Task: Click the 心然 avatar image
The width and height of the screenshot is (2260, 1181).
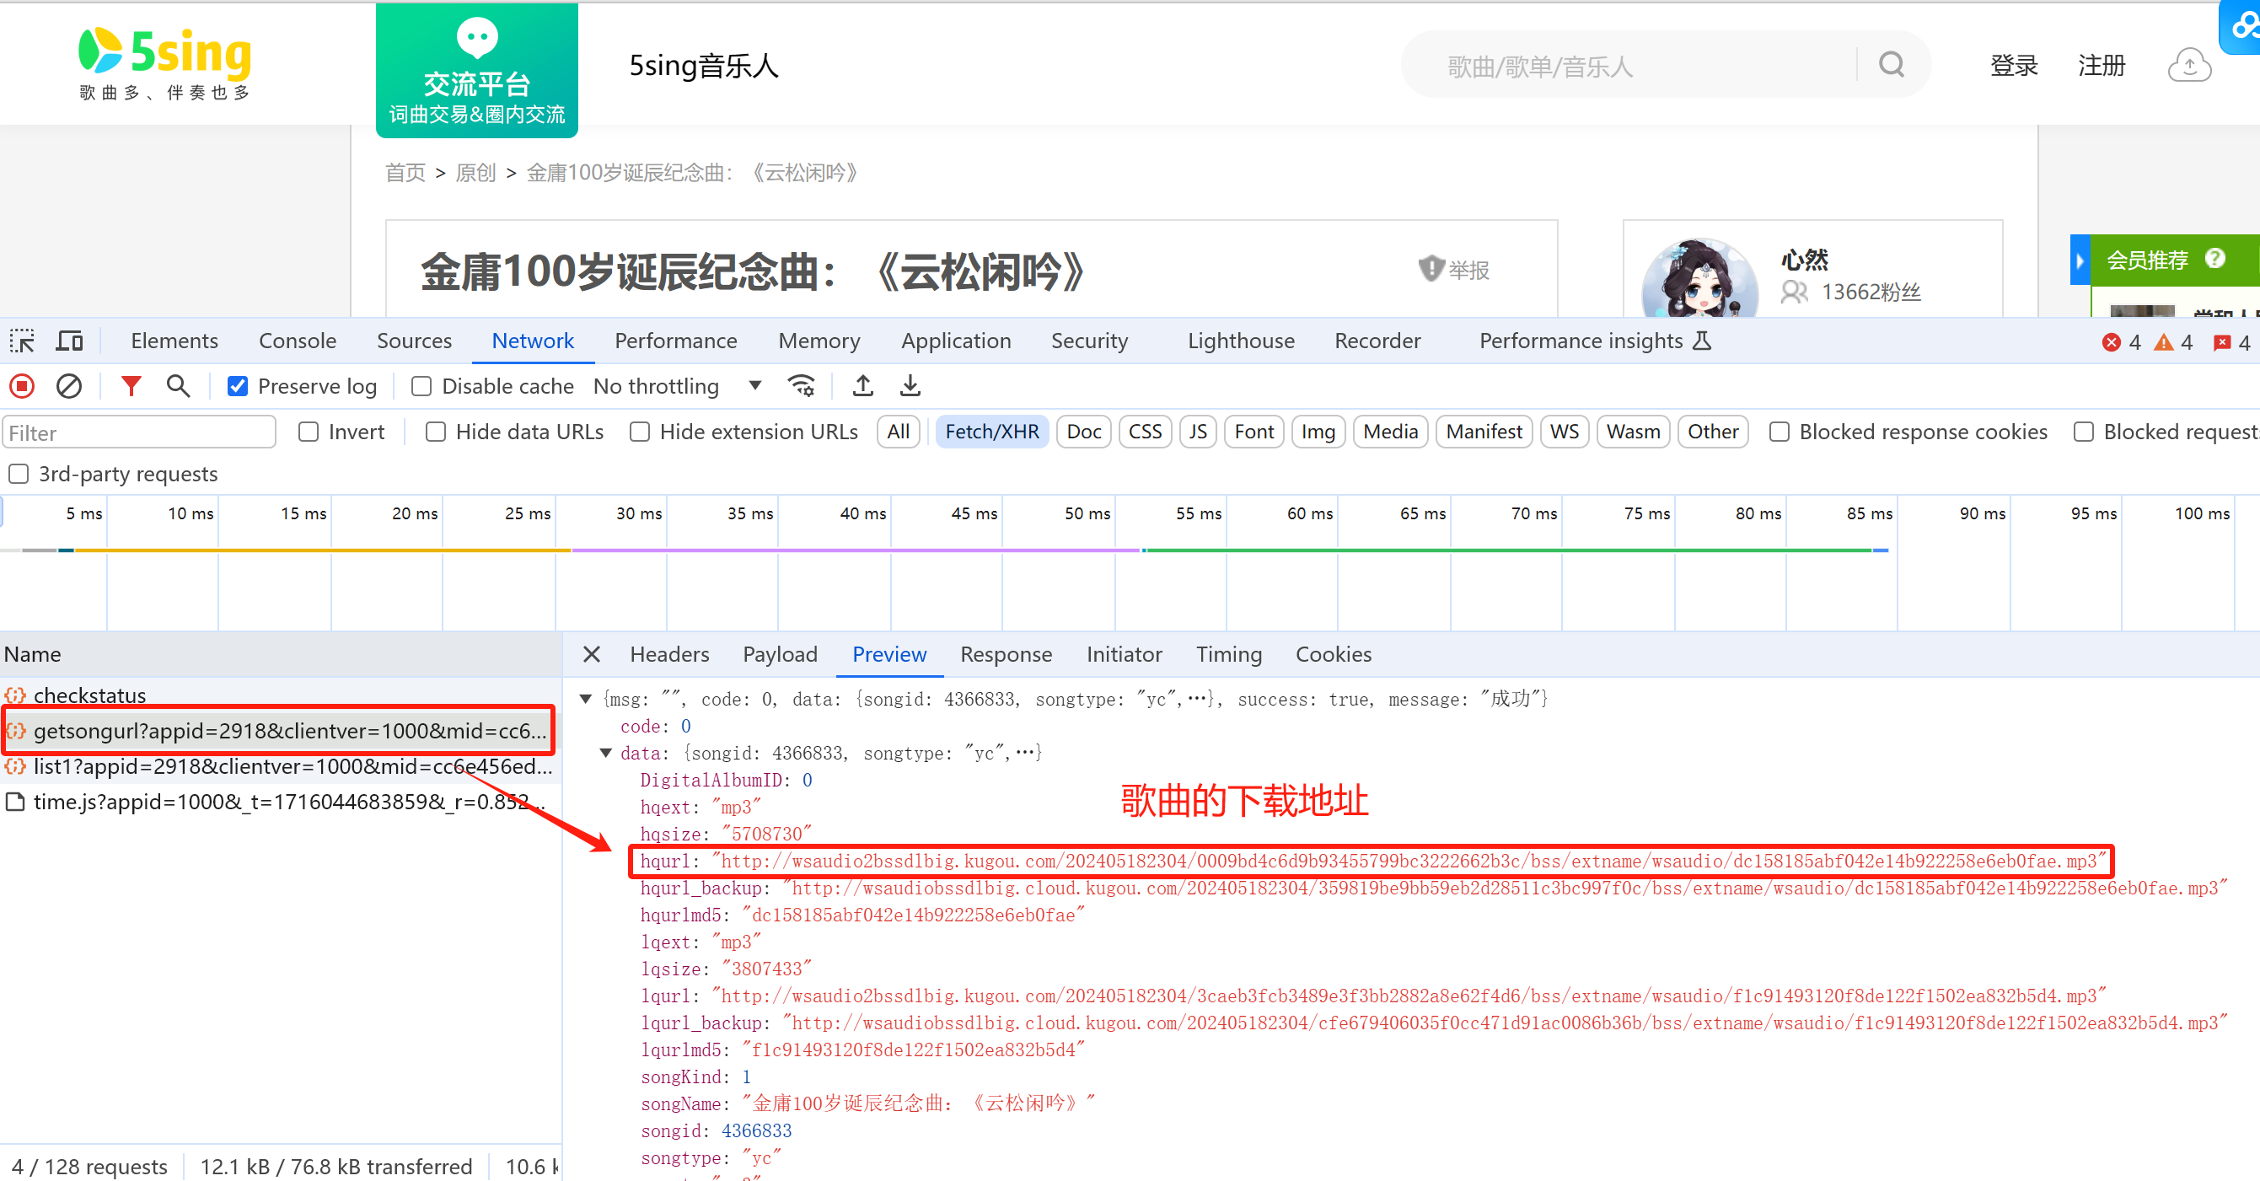Action: (1699, 279)
